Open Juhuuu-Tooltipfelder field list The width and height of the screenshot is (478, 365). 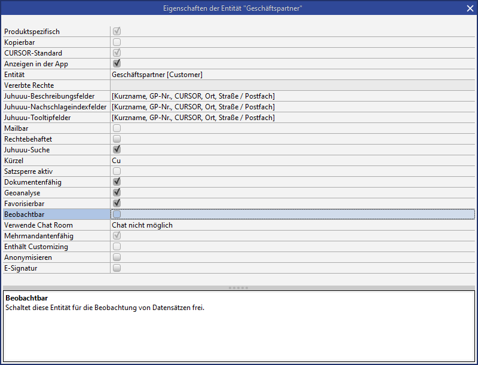pos(293,118)
